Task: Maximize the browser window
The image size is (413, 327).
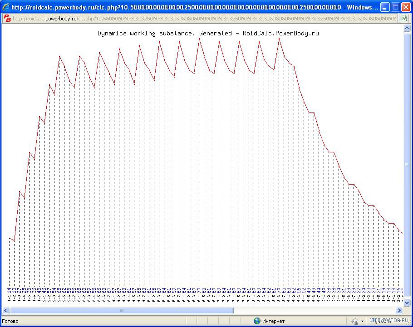Action: [x=395, y=7]
